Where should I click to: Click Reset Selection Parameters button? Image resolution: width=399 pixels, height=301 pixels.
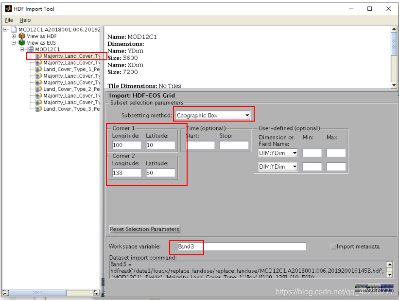(x=144, y=229)
